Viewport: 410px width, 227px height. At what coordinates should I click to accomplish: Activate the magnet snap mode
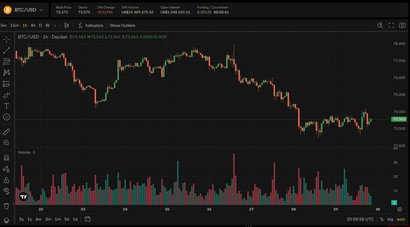point(6,158)
